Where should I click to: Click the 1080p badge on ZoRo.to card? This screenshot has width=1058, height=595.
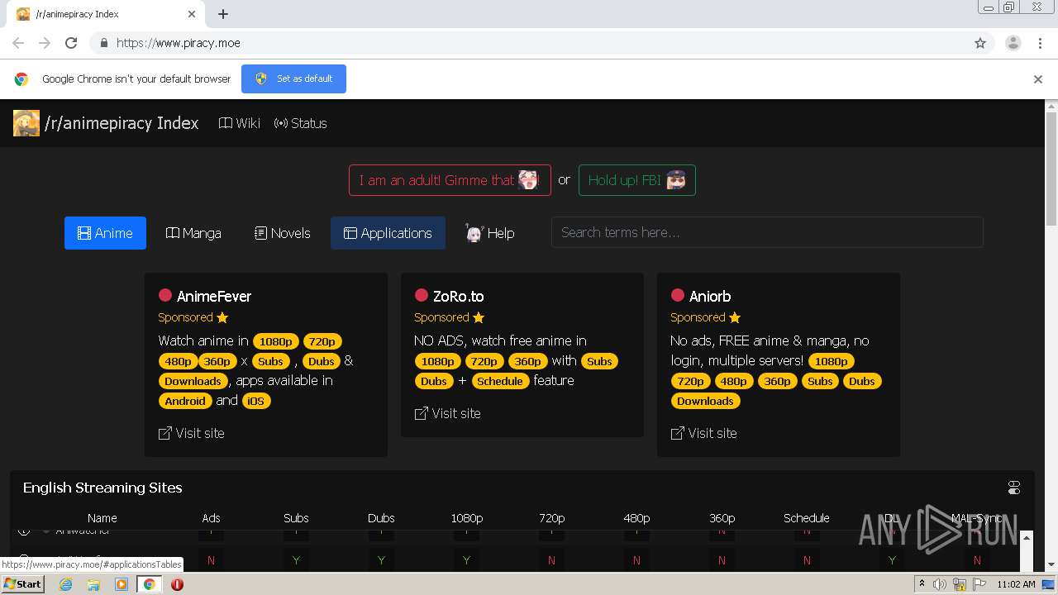[437, 361]
